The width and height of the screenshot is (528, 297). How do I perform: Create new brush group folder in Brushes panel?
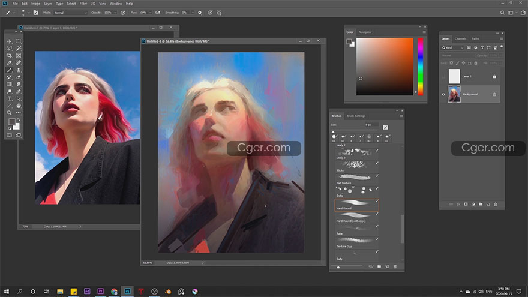[379, 266]
